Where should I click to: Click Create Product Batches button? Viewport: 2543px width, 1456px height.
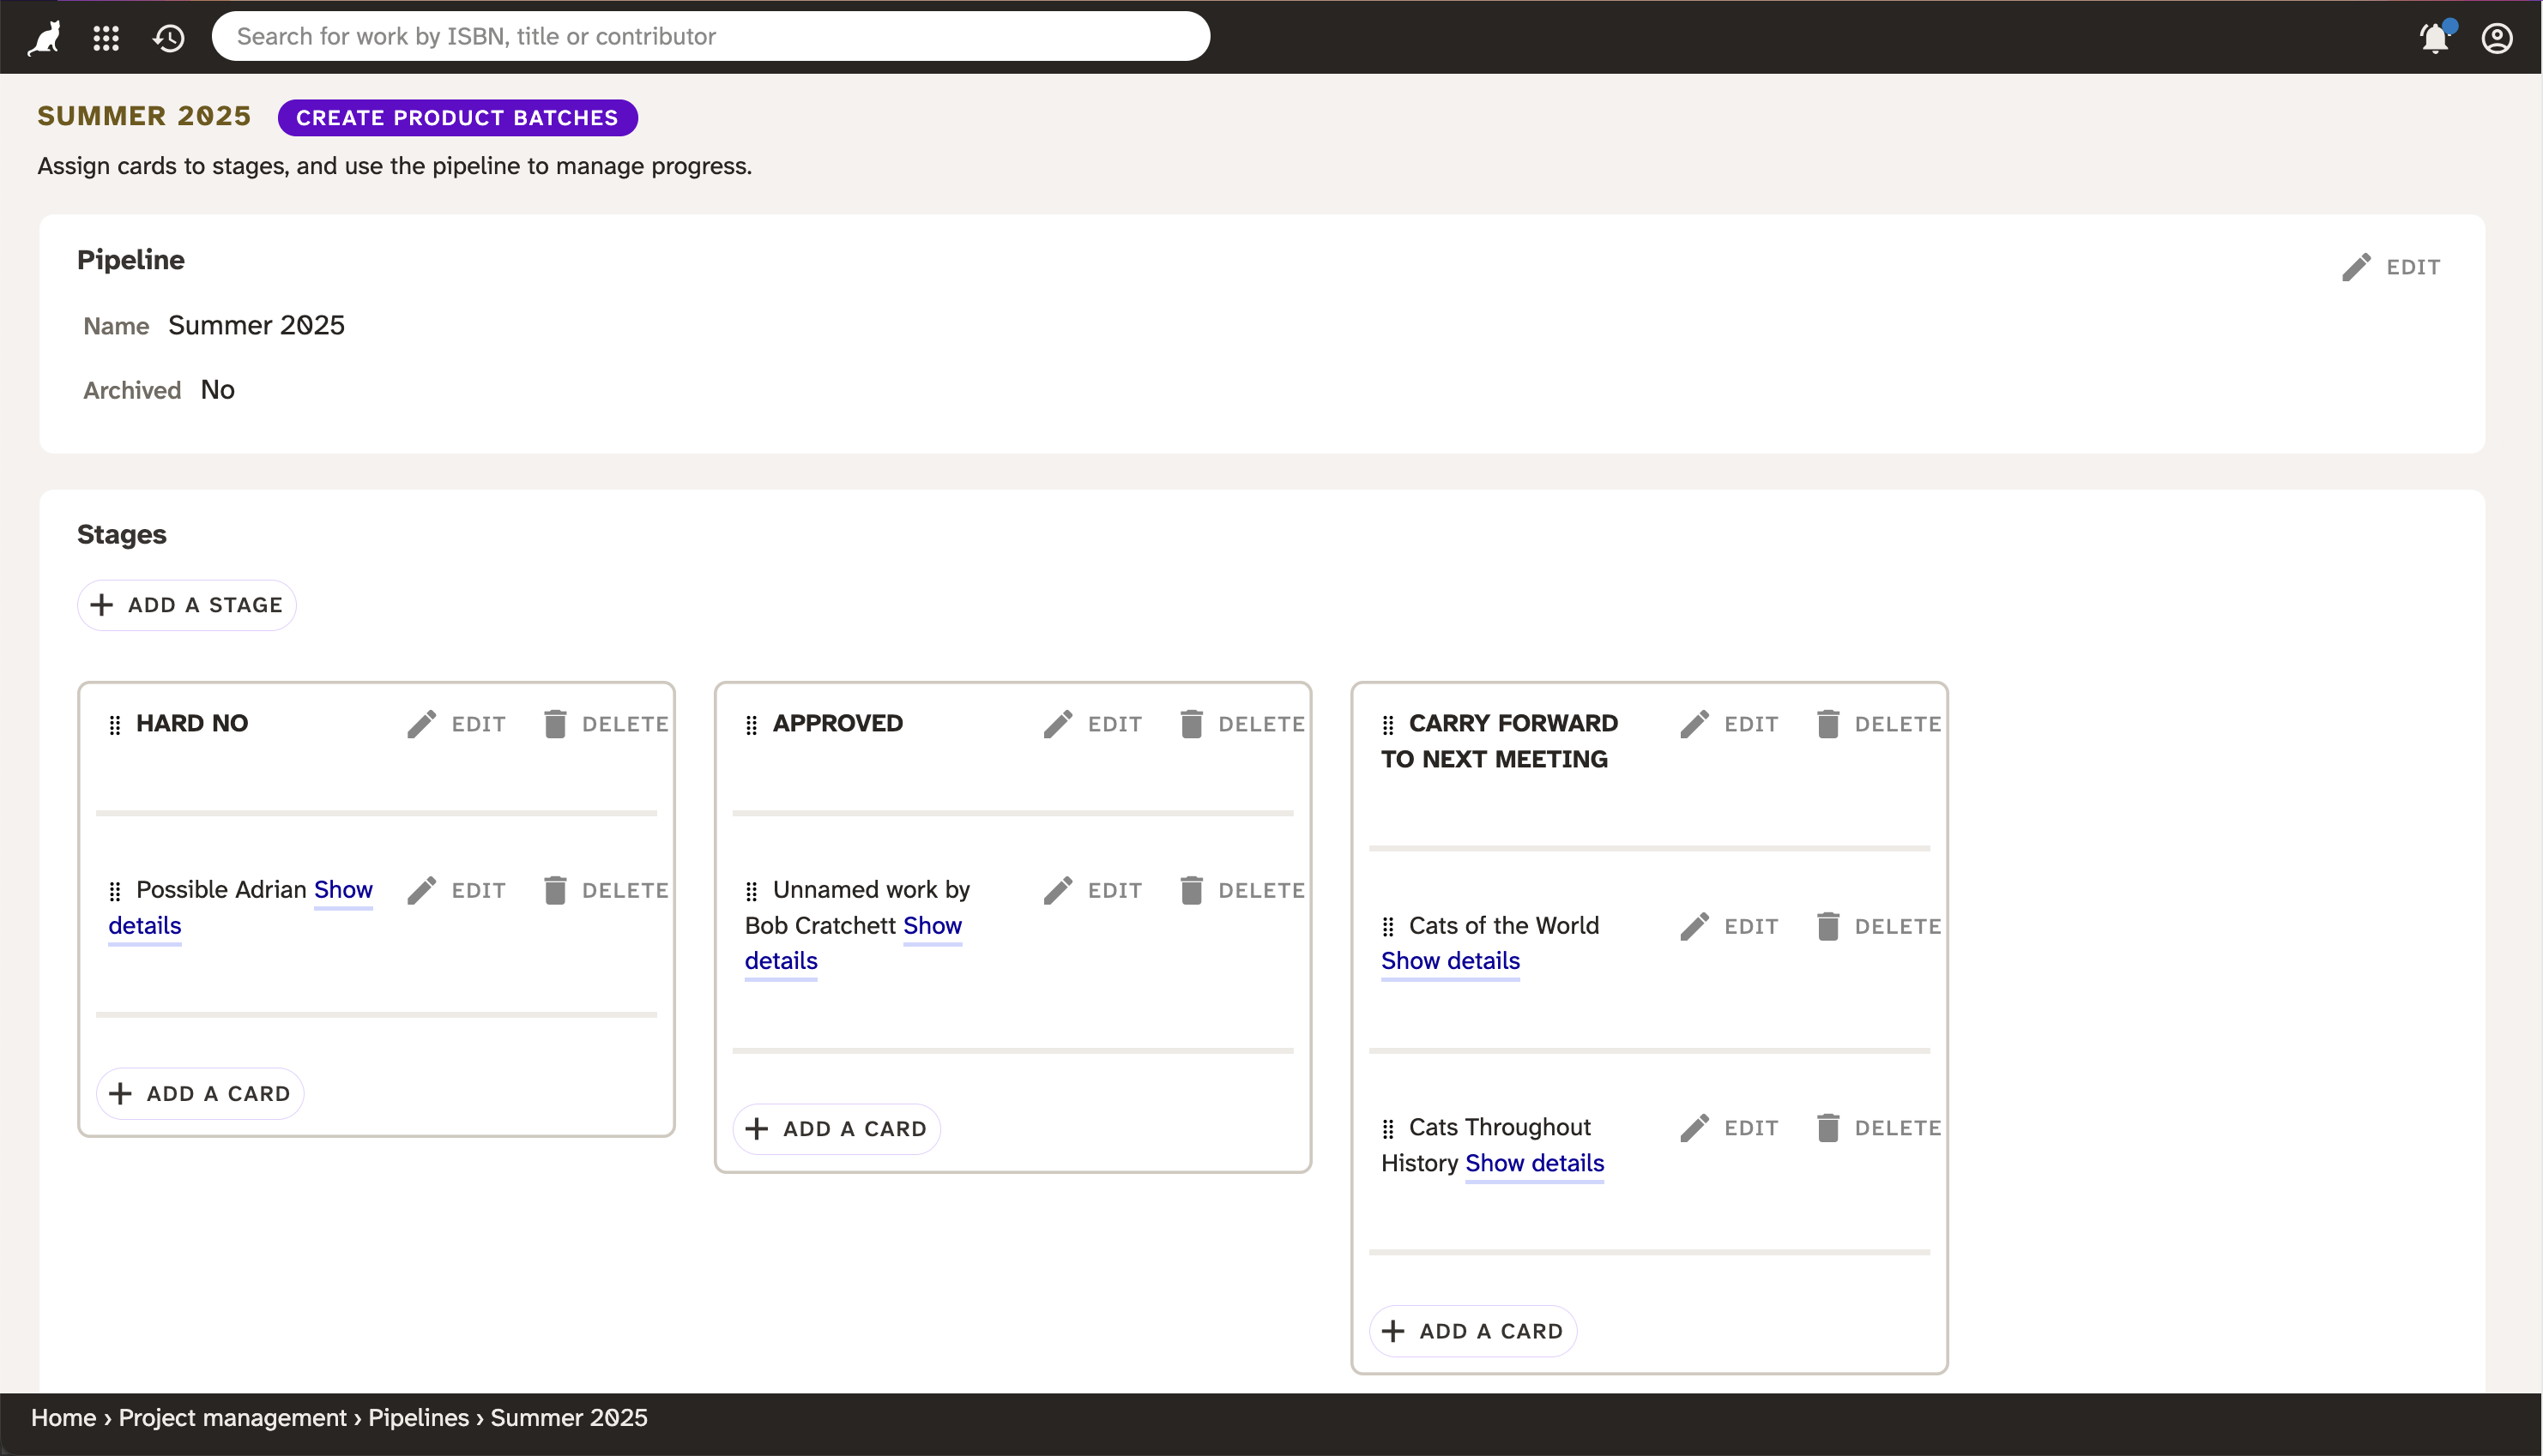pos(457,118)
